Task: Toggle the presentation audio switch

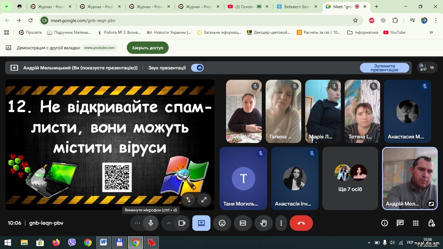Action: pos(197,68)
